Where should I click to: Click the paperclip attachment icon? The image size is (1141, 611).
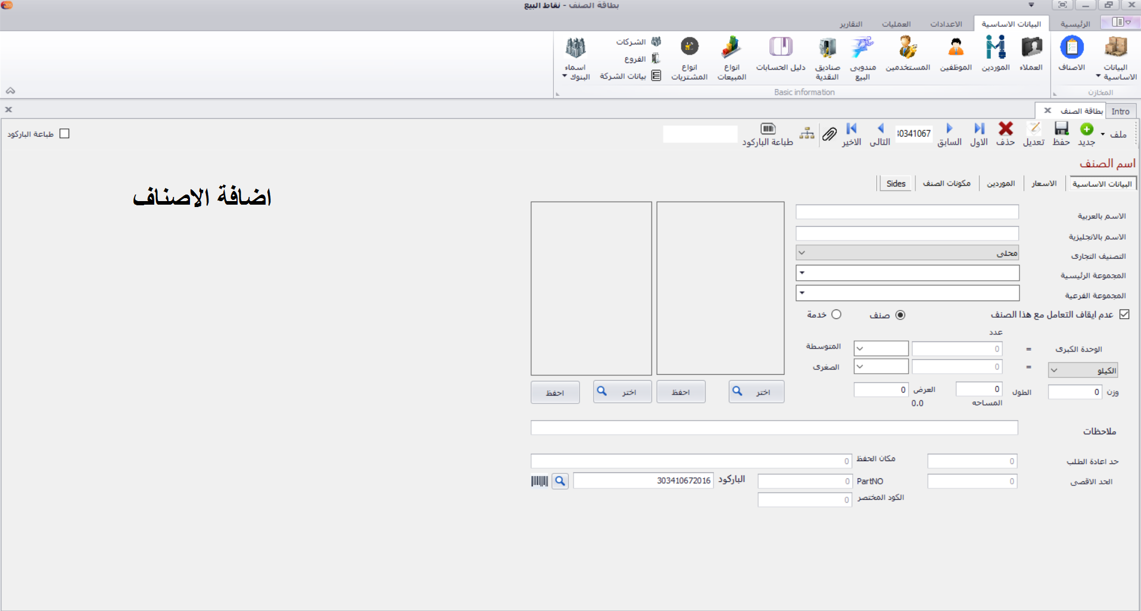830,134
